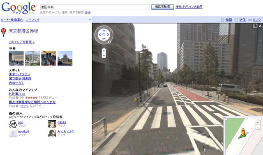Image resolution: width=263 pixels, height=155 pixels.
Task: Open the みんみん profile link
Action: coord(66,132)
